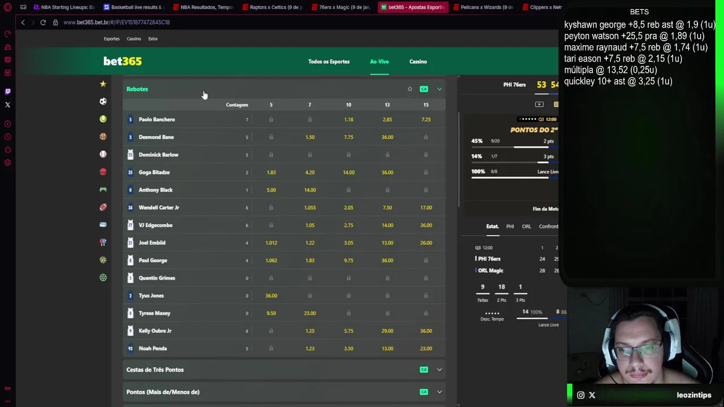724x407 pixels.
Task: Select the tennis ball sport icon
Action: [103, 119]
